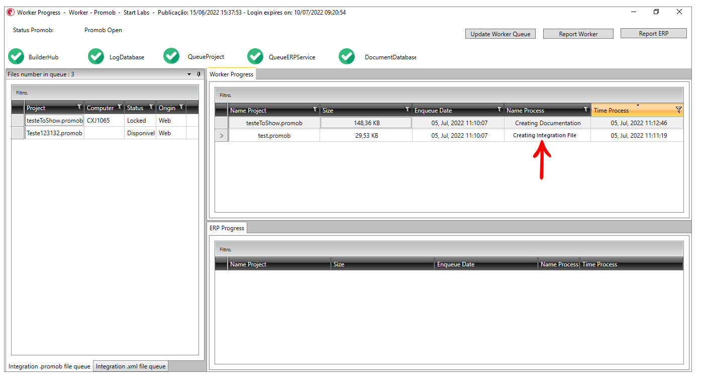Open filter on Time Process column
This screenshot has width=705, height=384.
click(678, 110)
